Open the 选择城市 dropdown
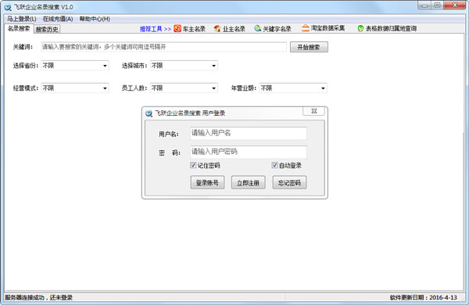Image resolution: width=469 pixels, height=305 pixels. tap(184, 66)
